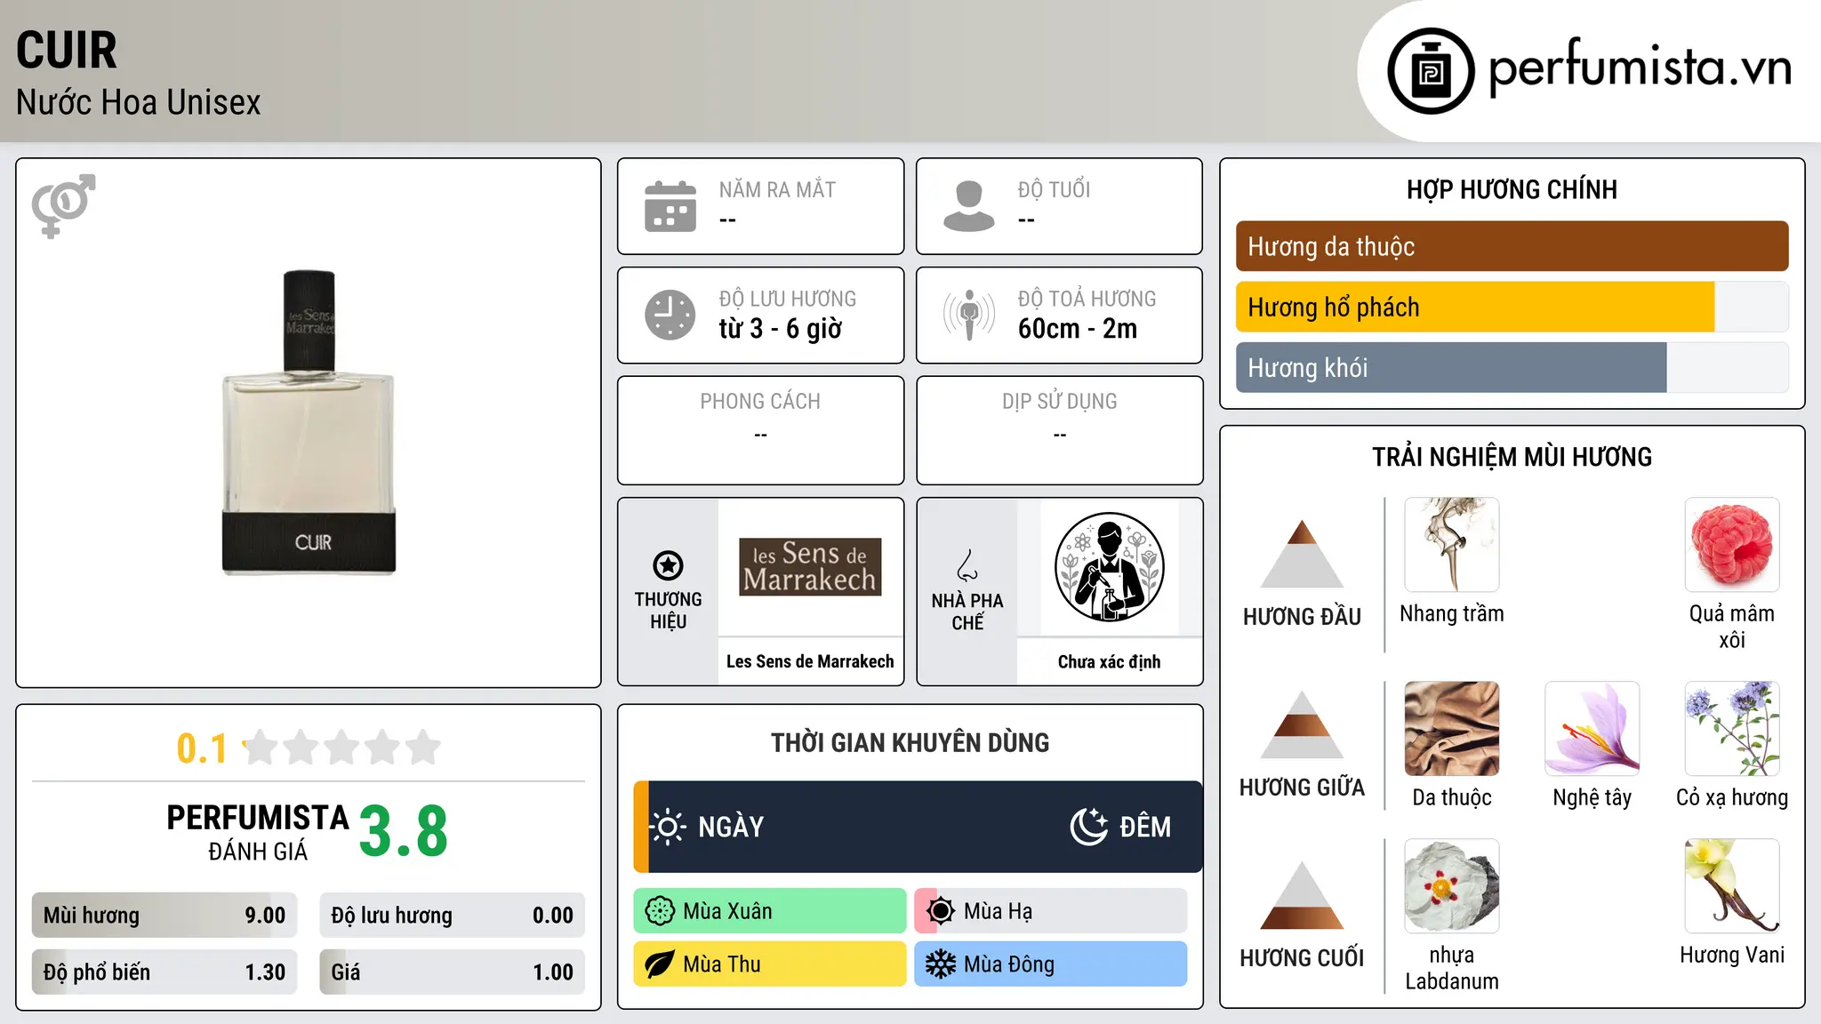Click the 0.1 user rating value

[202, 748]
